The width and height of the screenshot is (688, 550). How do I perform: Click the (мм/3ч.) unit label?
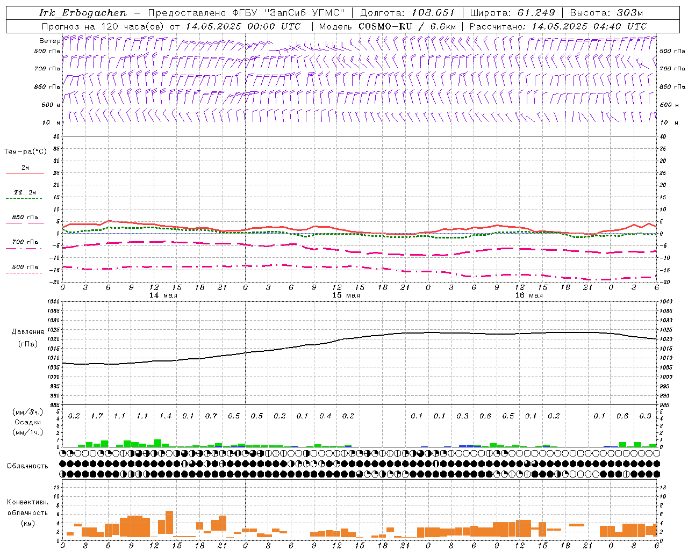(x=28, y=412)
